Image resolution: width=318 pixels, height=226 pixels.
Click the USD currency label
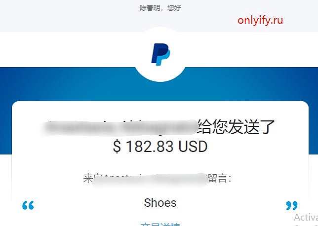(193, 147)
